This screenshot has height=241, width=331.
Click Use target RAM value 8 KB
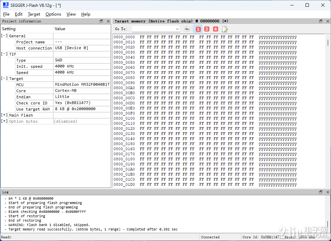(x=75, y=109)
